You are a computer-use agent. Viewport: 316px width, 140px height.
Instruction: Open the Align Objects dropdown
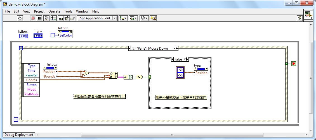click(x=123, y=18)
